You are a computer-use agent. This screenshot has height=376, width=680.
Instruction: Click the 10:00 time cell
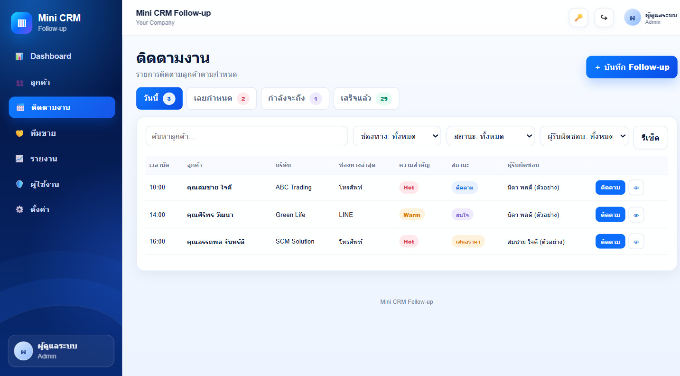[157, 188]
